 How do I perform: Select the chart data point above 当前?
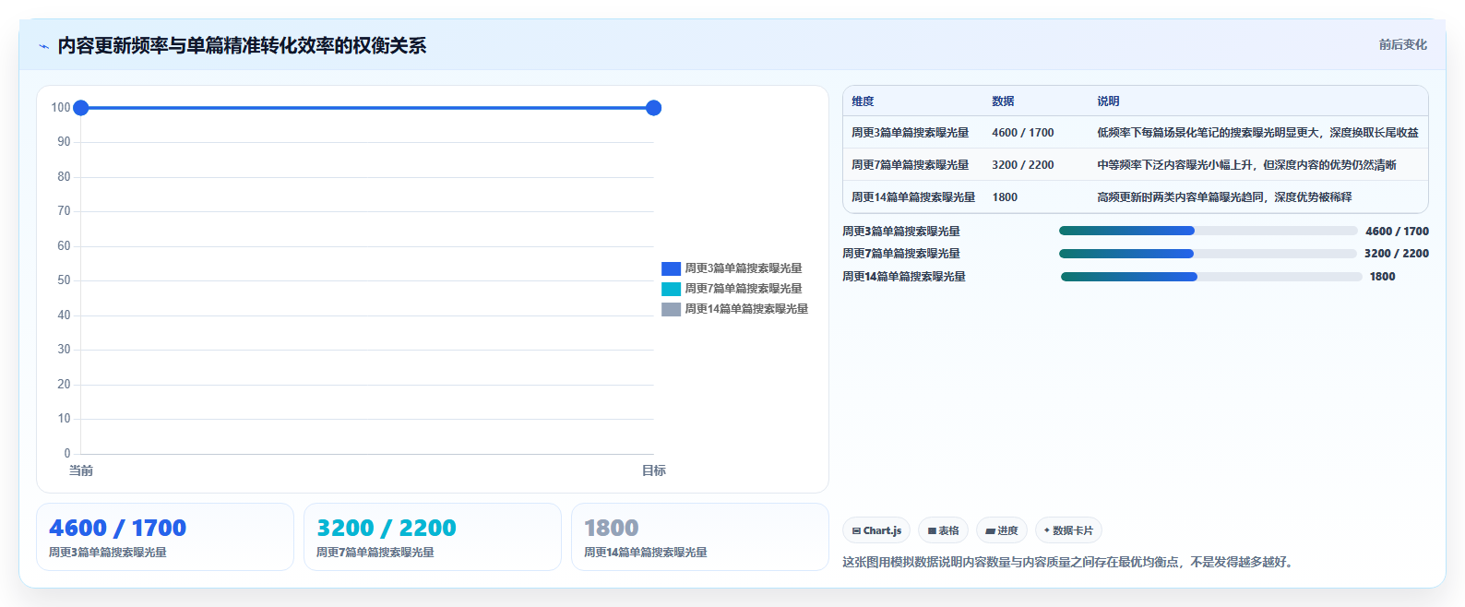tap(81, 108)
